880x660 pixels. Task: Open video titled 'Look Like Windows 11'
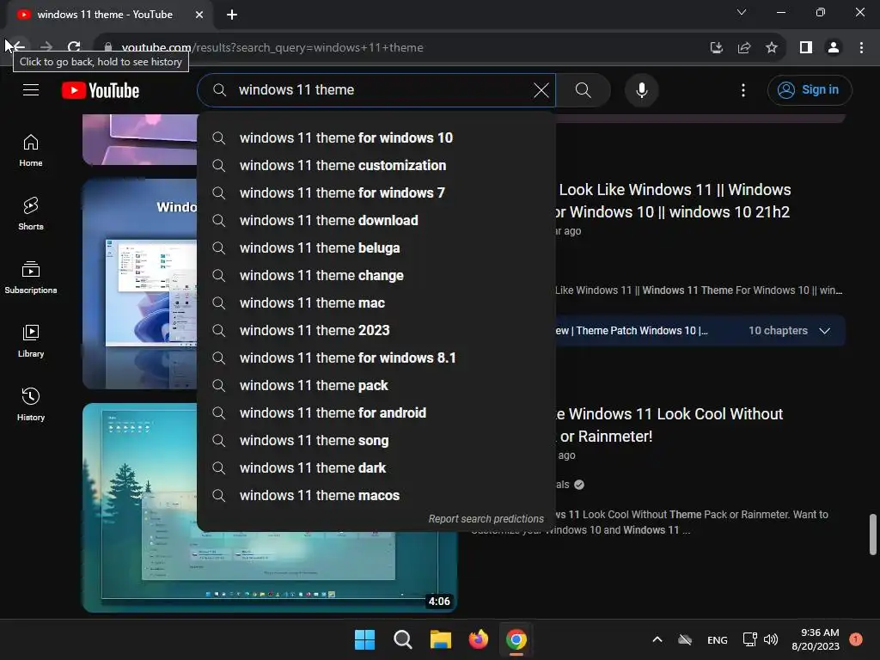674,201
